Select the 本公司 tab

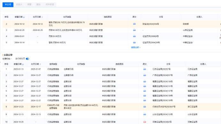pyautogui.click(x=8, y=4)
